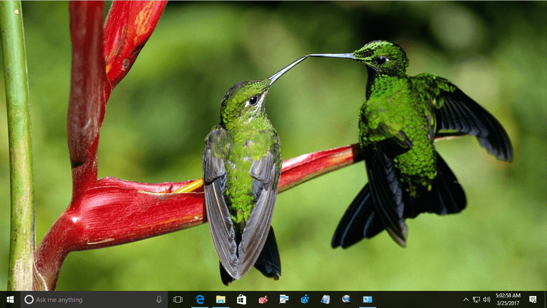Open the pinned charts and report application
Screen dimensions: 547x308
[x=367, y=299]
